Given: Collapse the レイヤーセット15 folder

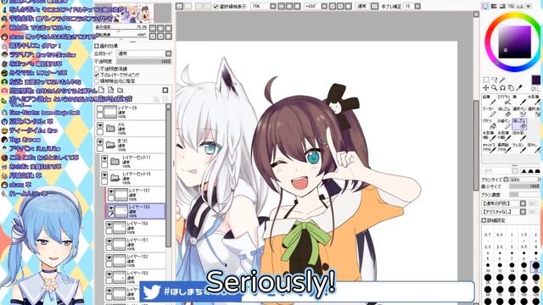Looking at the screenshot, I should [115, 178].
